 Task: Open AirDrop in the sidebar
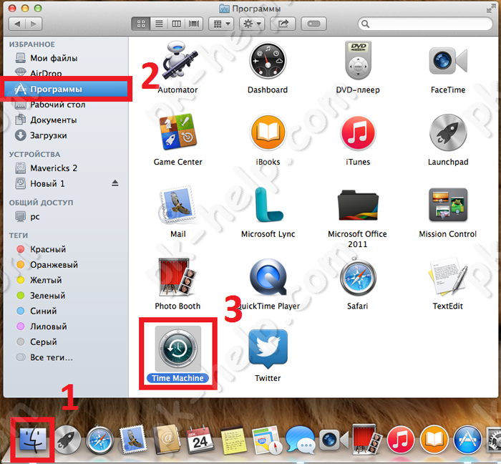click(x=66, y=73)
